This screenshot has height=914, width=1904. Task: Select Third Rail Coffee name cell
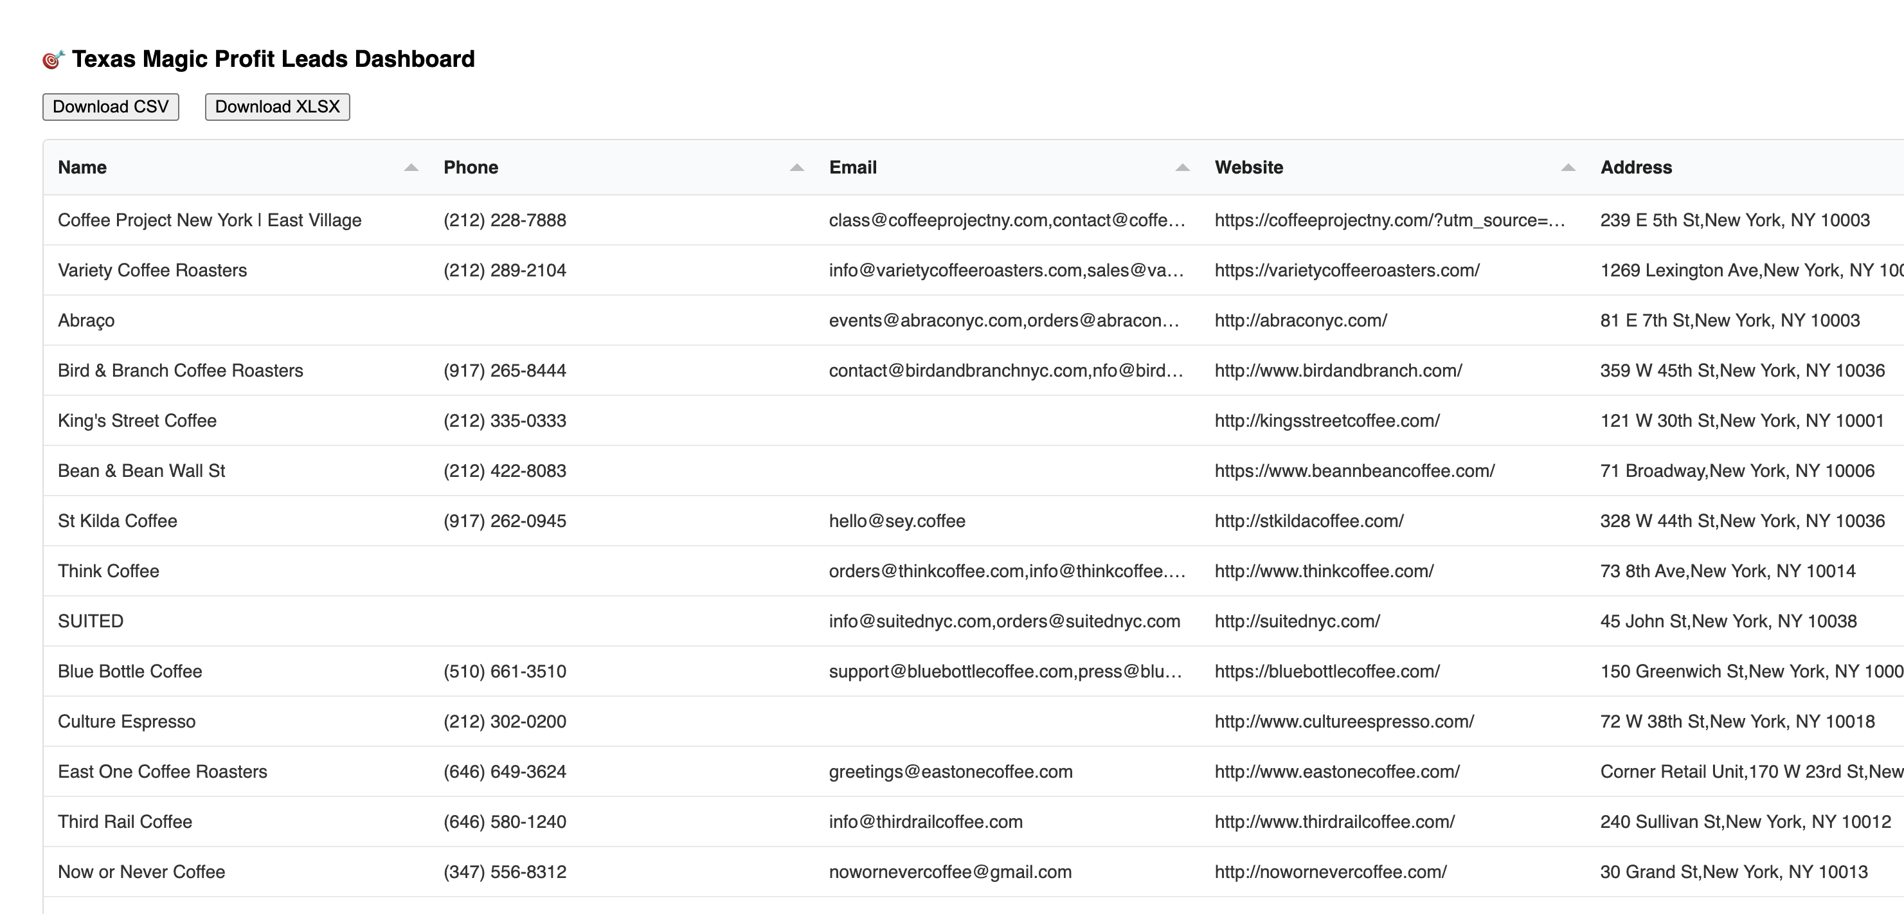(236, 822)
